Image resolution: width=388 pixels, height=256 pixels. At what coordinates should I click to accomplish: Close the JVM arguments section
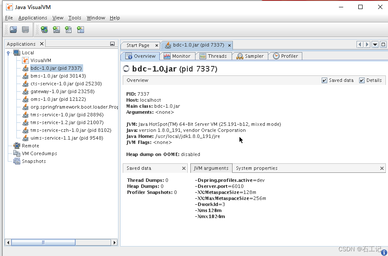pos(382,169)
